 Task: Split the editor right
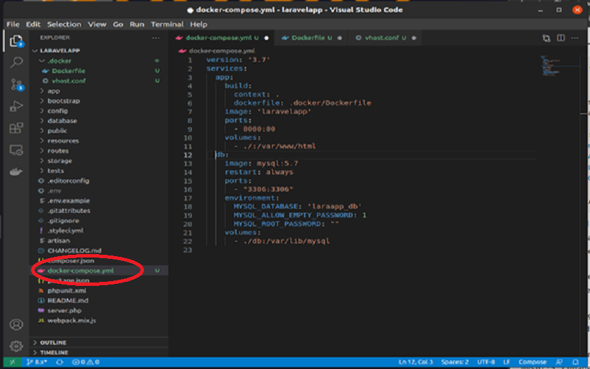(x=561, y=38)
